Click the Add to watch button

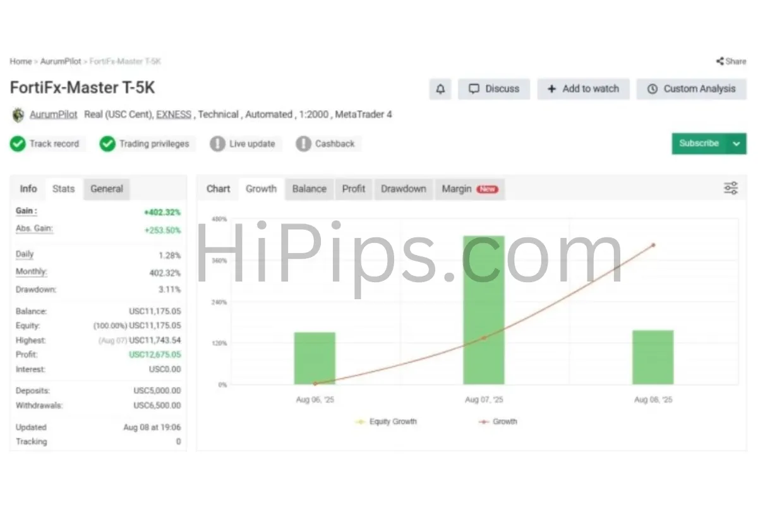(583, 89)
